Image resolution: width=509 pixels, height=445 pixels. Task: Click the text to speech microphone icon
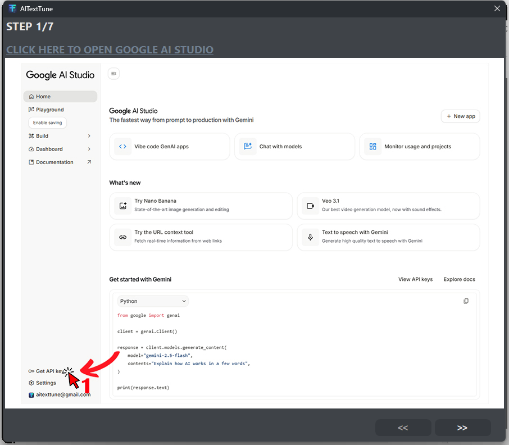click(310, 237)
